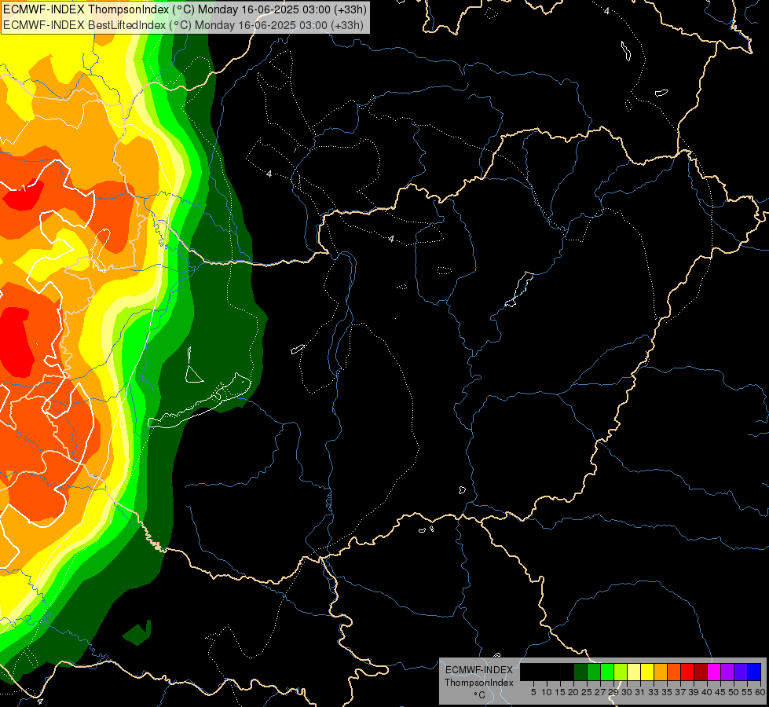Viewport: 769px width, 707px height.
Task: Select the dark green 20–25 legend swatch
Action: point(580,672)
